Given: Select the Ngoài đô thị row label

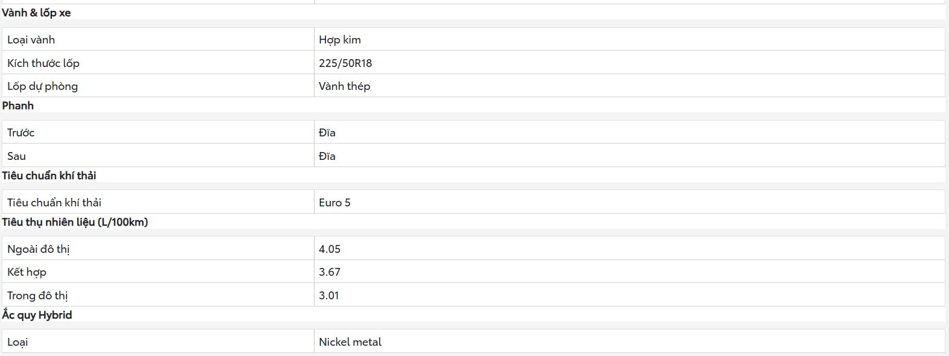Looking at the screenshot, I should click(39, 249).
